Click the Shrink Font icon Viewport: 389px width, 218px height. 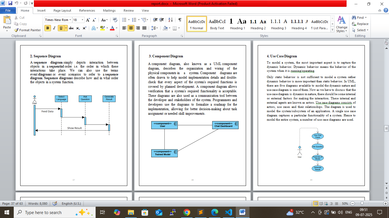click(x=94, y=20)
